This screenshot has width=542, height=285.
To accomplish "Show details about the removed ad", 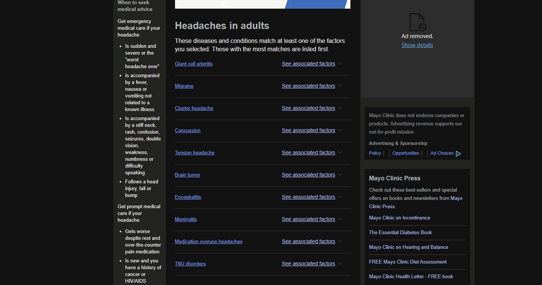I will pyautogui.click(x=417, y=45).
